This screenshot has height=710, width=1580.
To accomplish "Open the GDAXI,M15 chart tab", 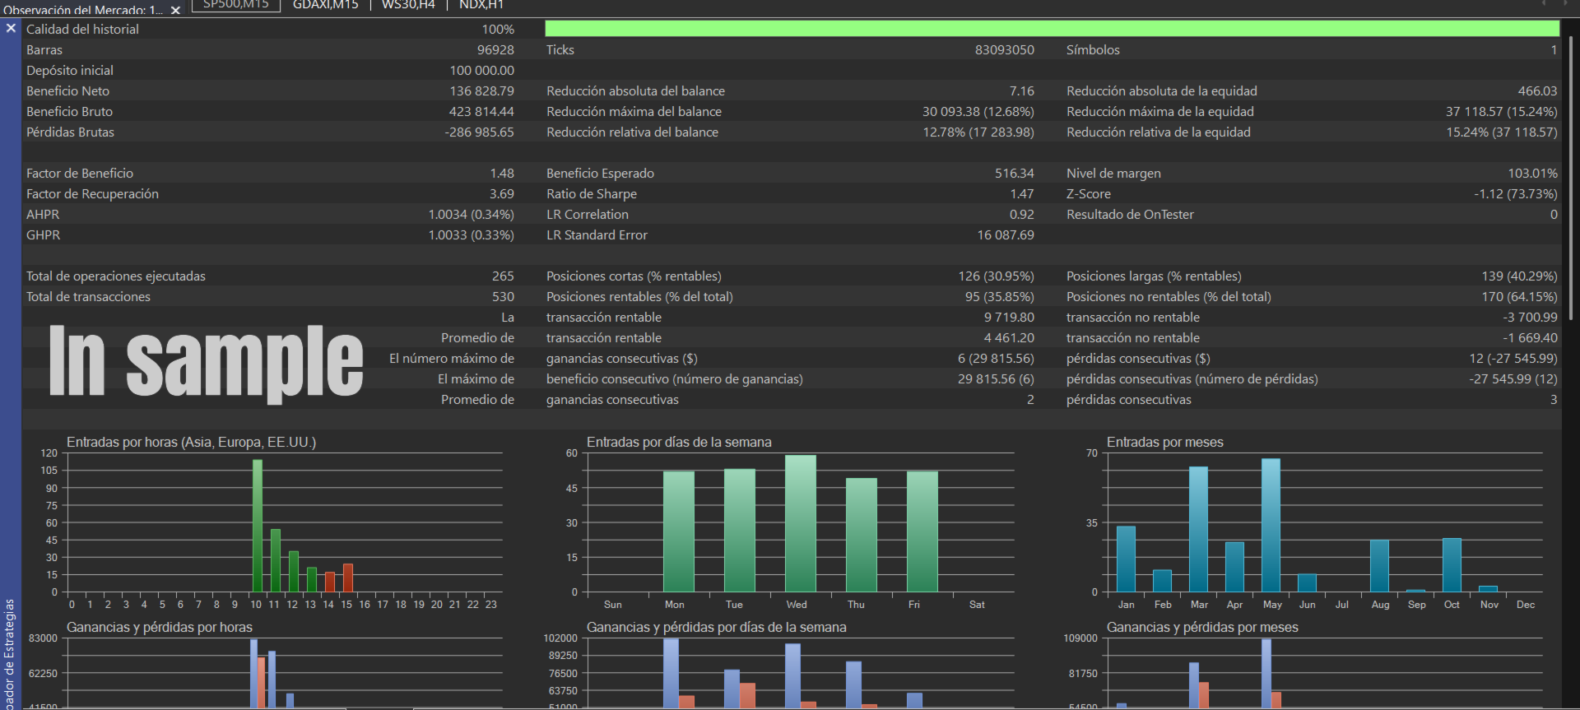I will (326, 5).
